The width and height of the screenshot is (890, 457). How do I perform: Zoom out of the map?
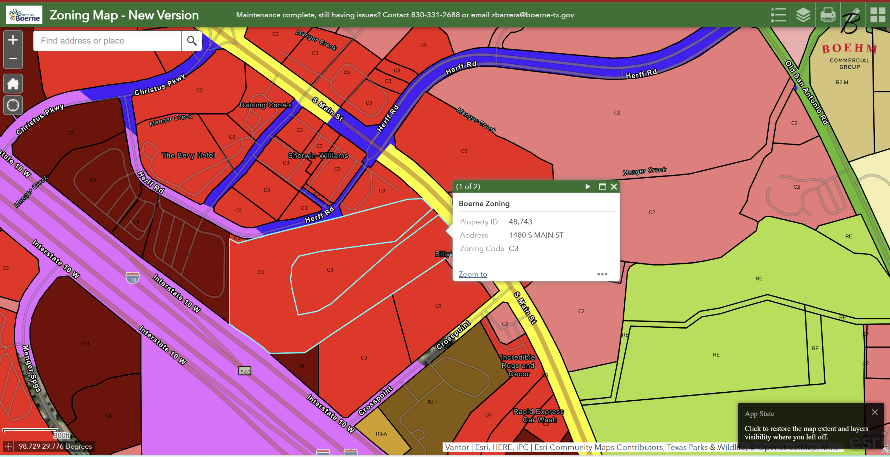coord(13,58)
